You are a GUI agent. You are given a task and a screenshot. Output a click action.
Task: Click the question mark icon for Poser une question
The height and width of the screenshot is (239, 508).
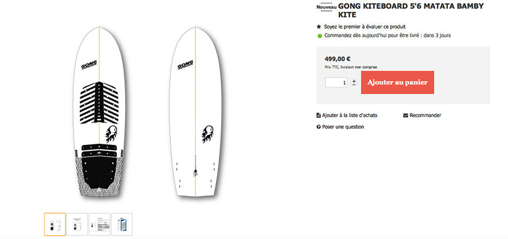point(319,127)
